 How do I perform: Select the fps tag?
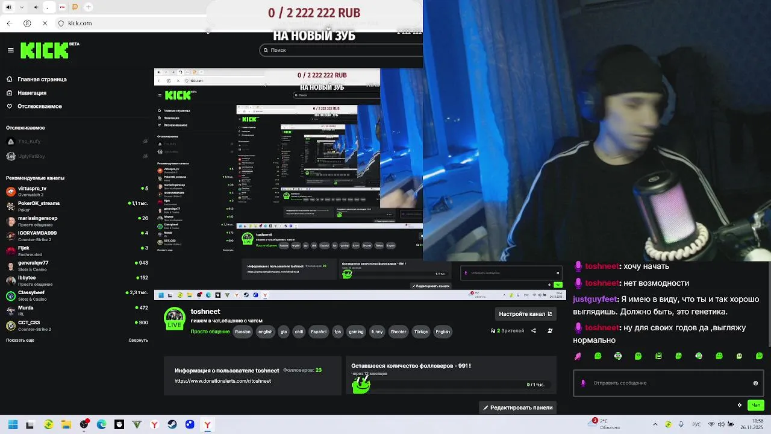click(338, 332)
